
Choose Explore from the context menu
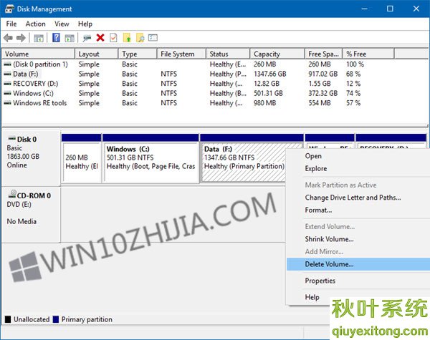click(316, 168)
